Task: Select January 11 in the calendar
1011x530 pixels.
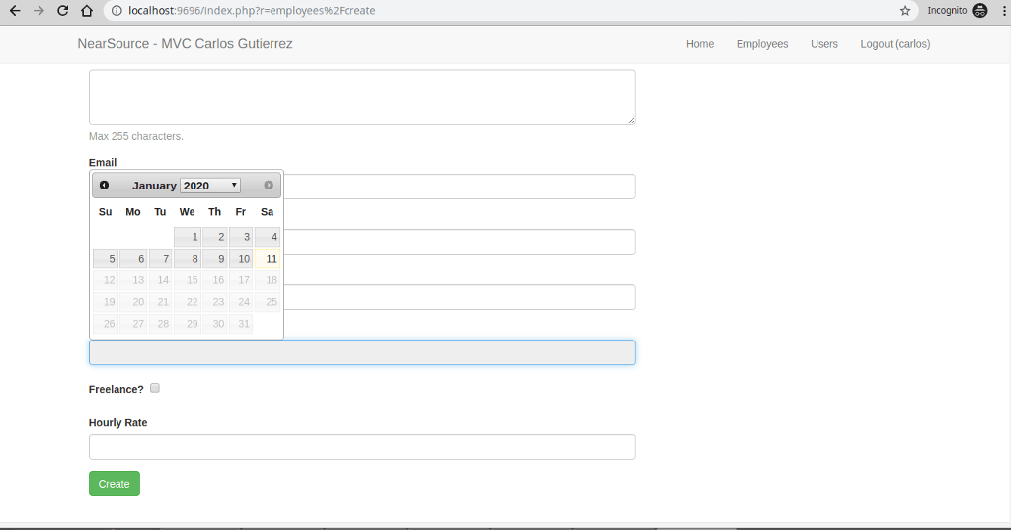Action: (268, 259)
